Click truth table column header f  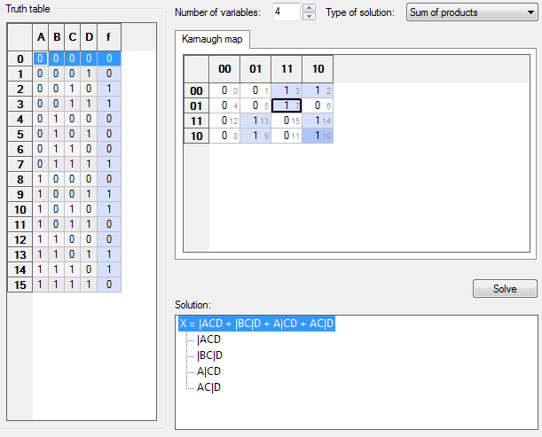pos(109,37)
